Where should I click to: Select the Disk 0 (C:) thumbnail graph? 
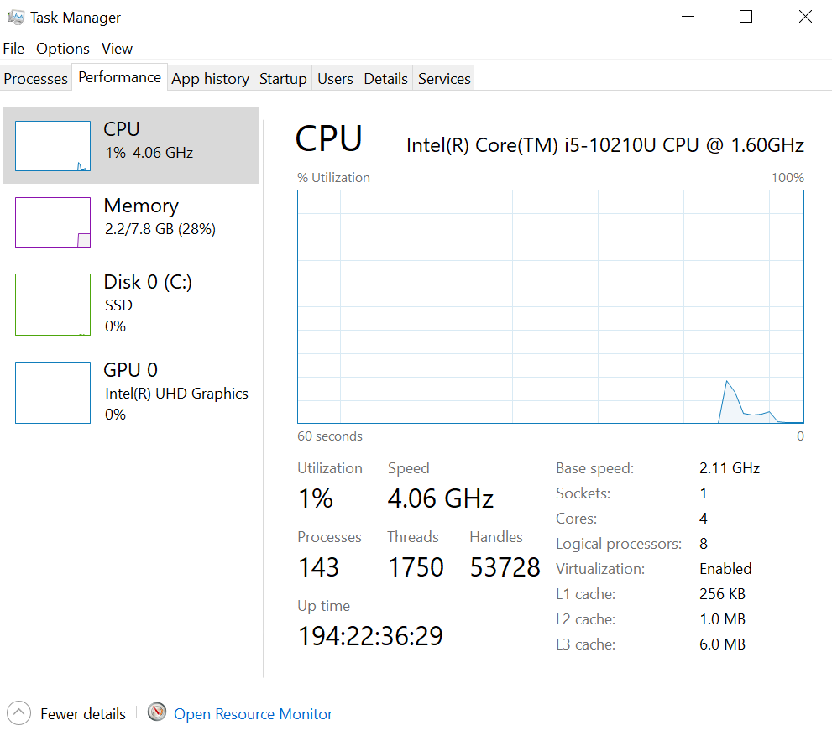point(53,305)
